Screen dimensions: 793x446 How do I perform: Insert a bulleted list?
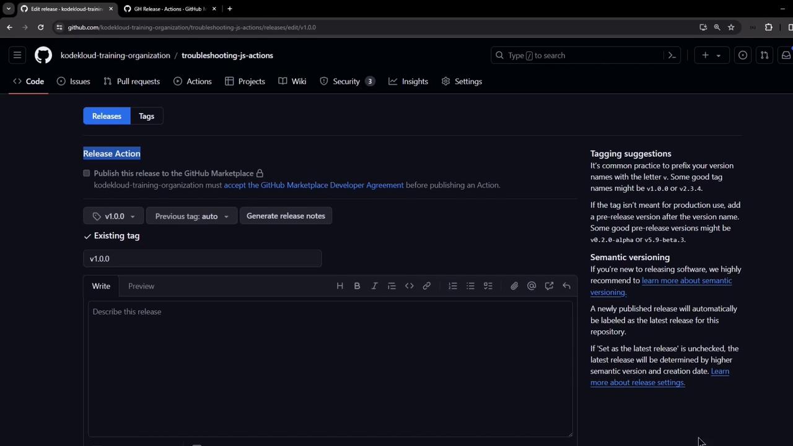click(470, 286)
